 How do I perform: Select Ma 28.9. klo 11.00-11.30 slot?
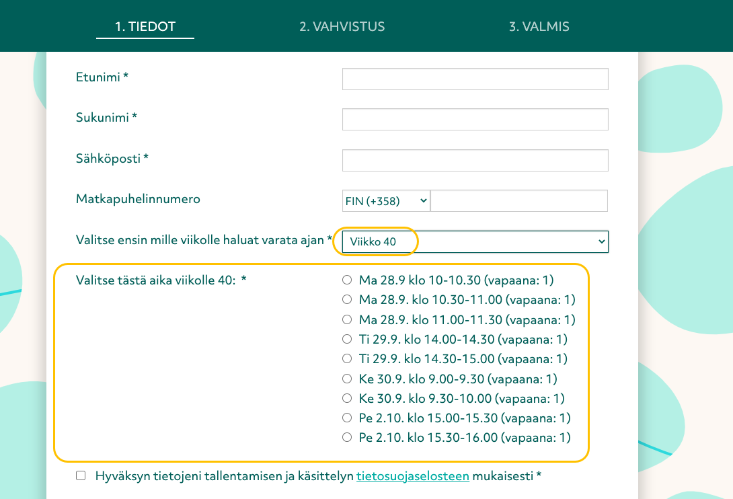pyautogui.click(x=347, y=319)
